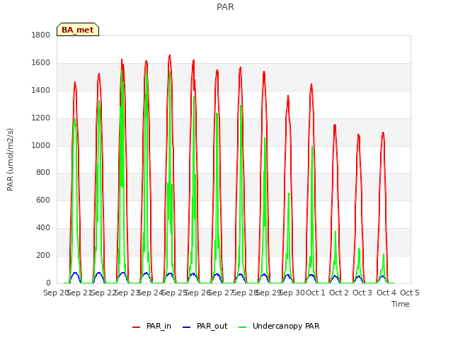Click the Oct 1 x-axis tick label
Screen dimensions: 453x340
point(316,293)
